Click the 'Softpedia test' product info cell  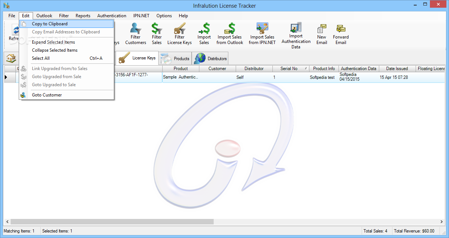pyautogui.click(x=324, y=77)
